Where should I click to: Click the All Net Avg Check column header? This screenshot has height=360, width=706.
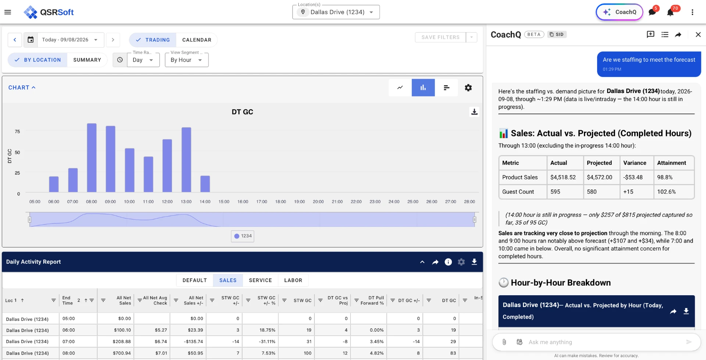coord(155,300)
